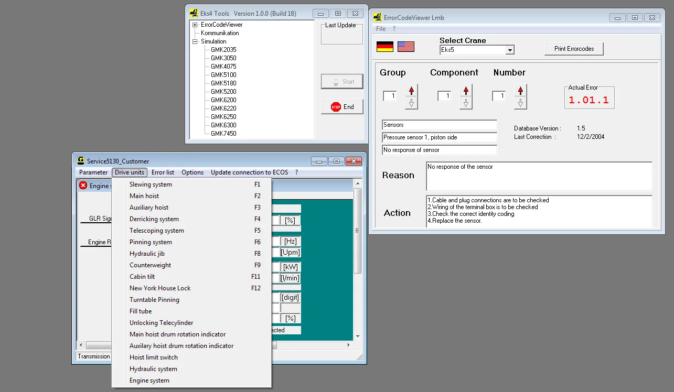Click the End stop button

[x=342, y=107]
